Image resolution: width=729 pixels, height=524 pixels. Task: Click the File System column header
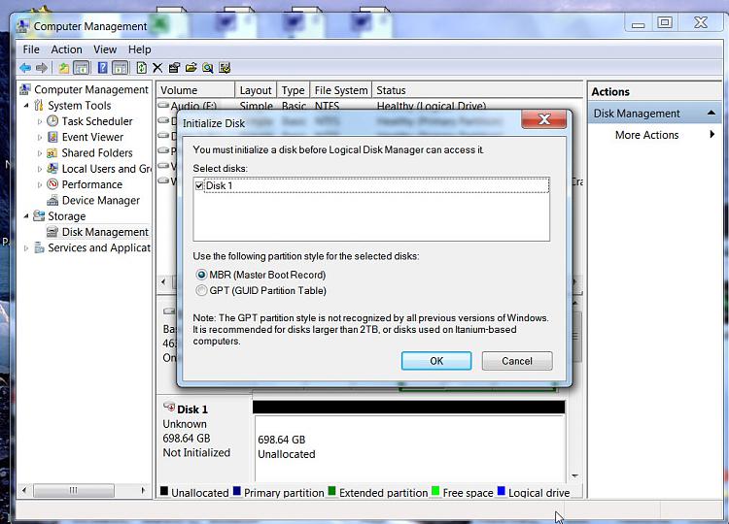tap(341, 90)
